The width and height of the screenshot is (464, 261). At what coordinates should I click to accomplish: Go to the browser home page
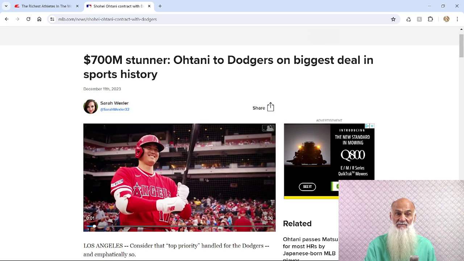coord(39,19)
